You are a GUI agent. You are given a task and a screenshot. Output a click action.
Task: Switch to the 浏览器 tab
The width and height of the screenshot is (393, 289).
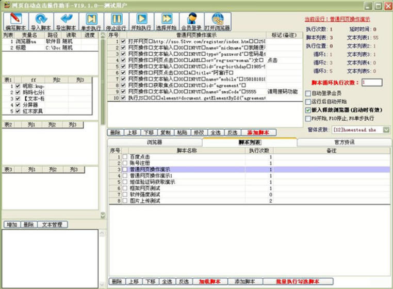coord(155,142)
